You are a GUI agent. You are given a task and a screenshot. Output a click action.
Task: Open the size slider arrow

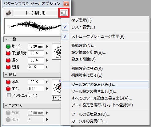(47, 46)
